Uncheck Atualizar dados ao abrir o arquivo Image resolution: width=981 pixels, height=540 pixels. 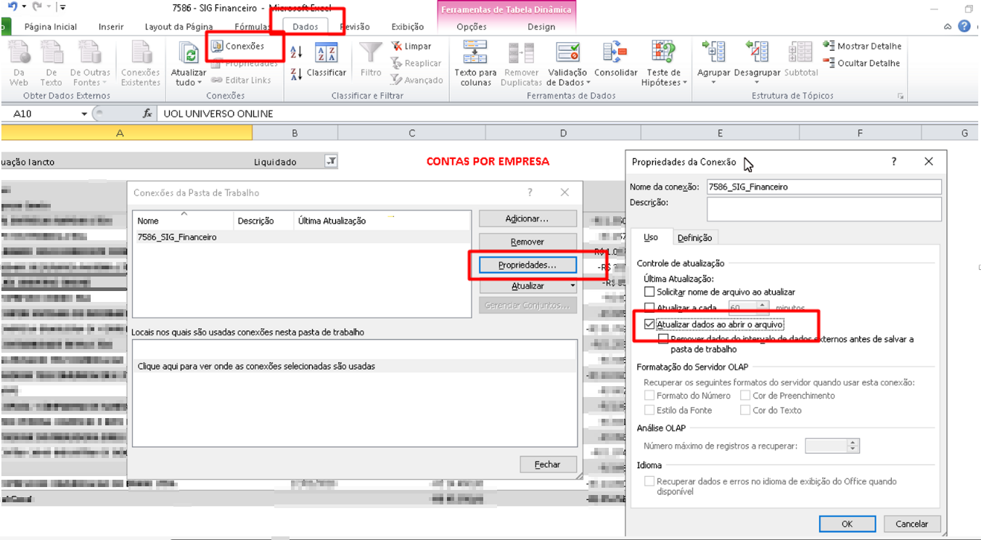(x=649, y=324)
